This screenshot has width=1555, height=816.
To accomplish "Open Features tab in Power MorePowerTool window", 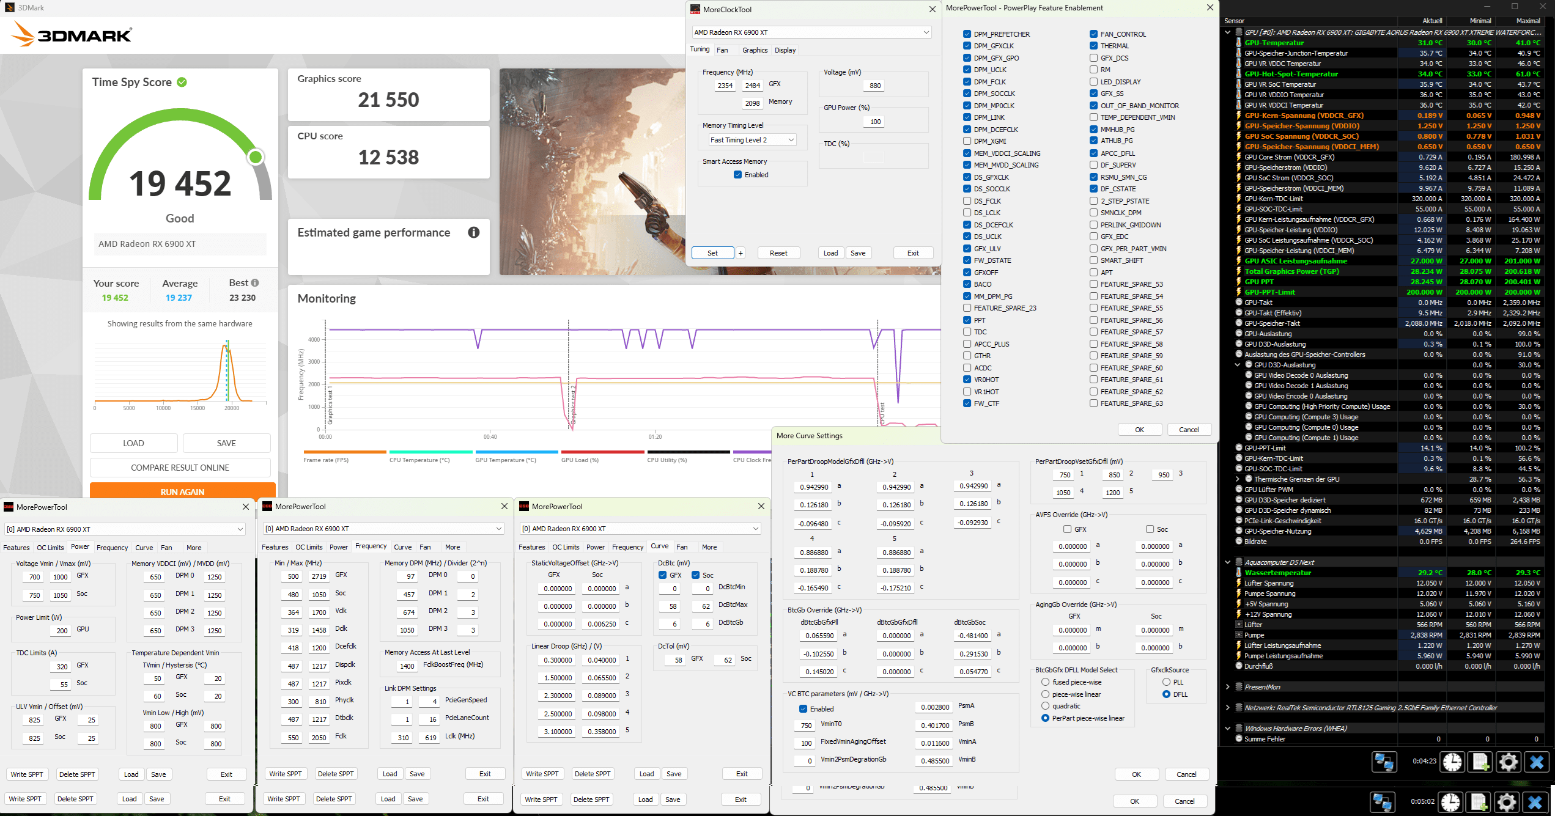I will [x=17, y=548].
